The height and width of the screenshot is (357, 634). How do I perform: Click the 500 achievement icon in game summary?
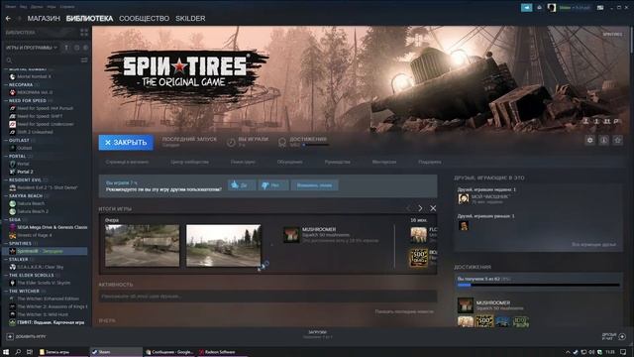pos(418,258)
